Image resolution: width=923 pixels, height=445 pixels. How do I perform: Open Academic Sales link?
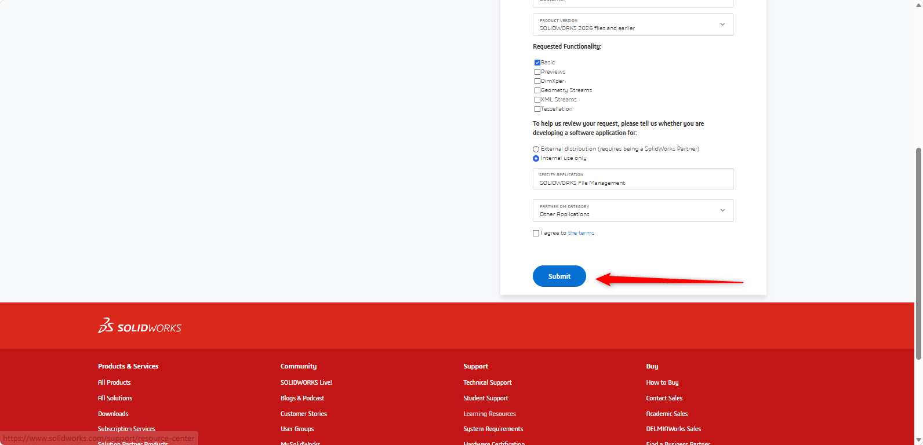667,414
